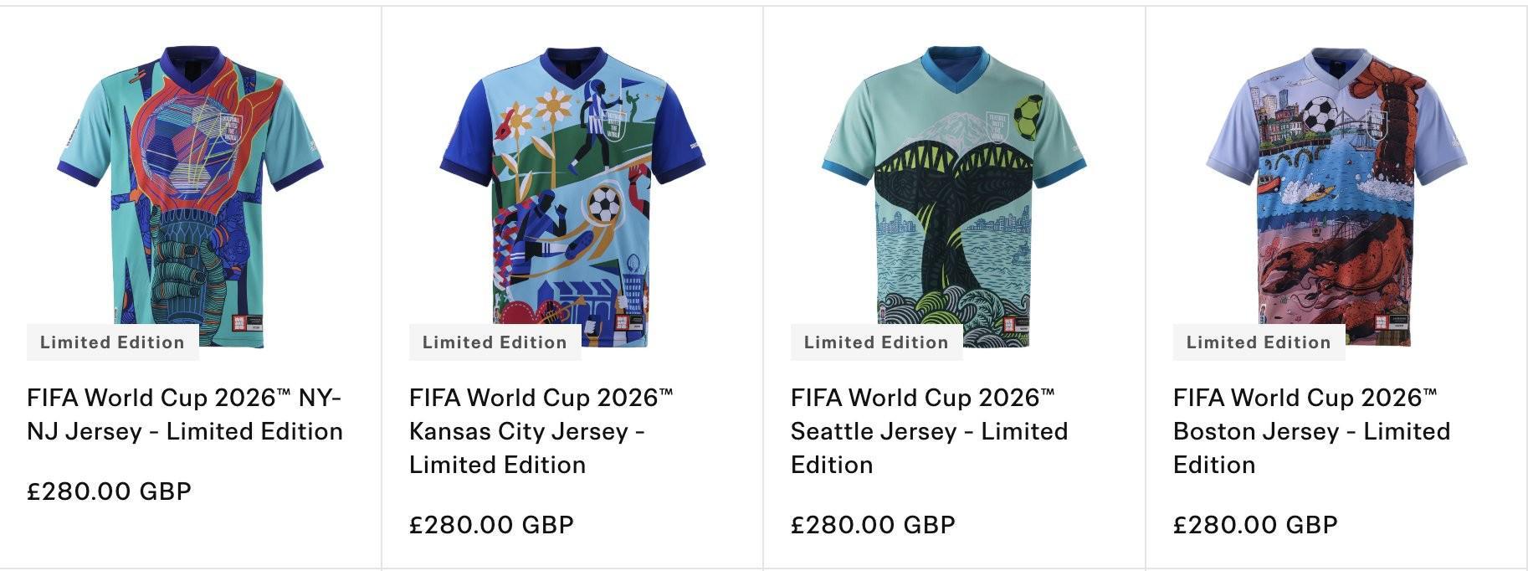Click the soccer ball on Boston jersey
Viewport: 1528px width, 571px height.
pos(1321,115)
